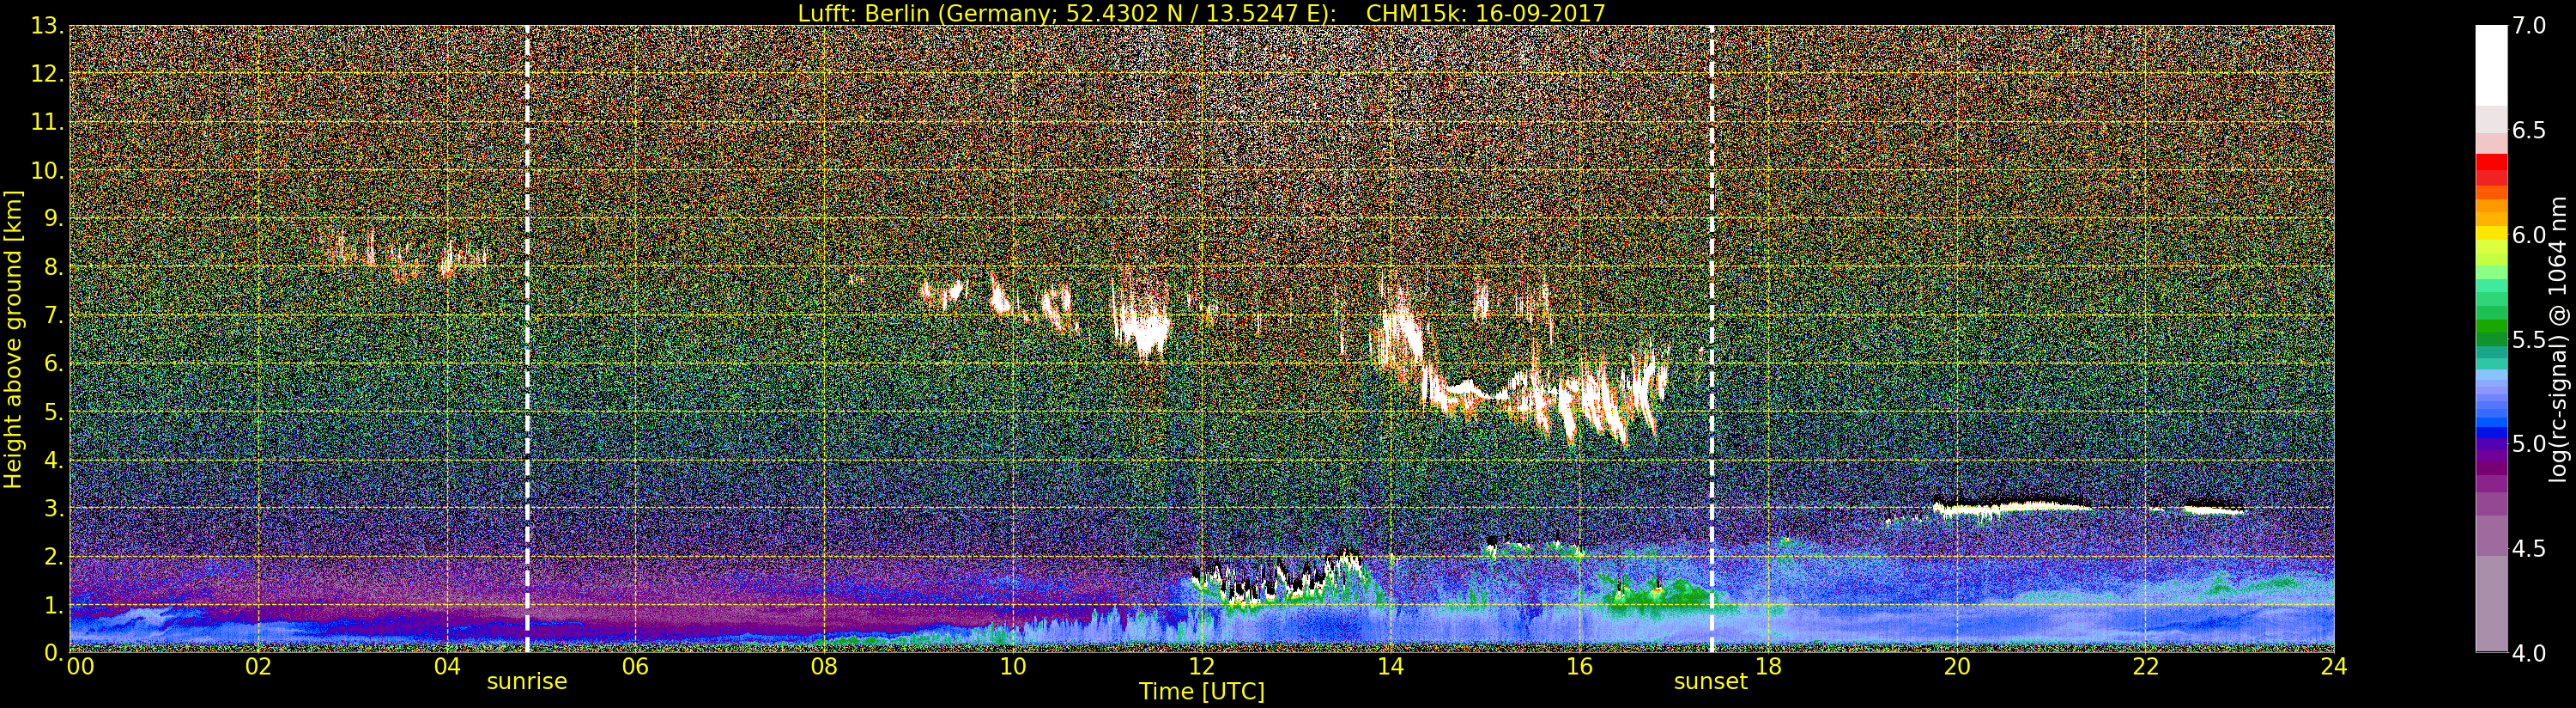Click the 6.0 value on the colorbar

point(2528,235)
